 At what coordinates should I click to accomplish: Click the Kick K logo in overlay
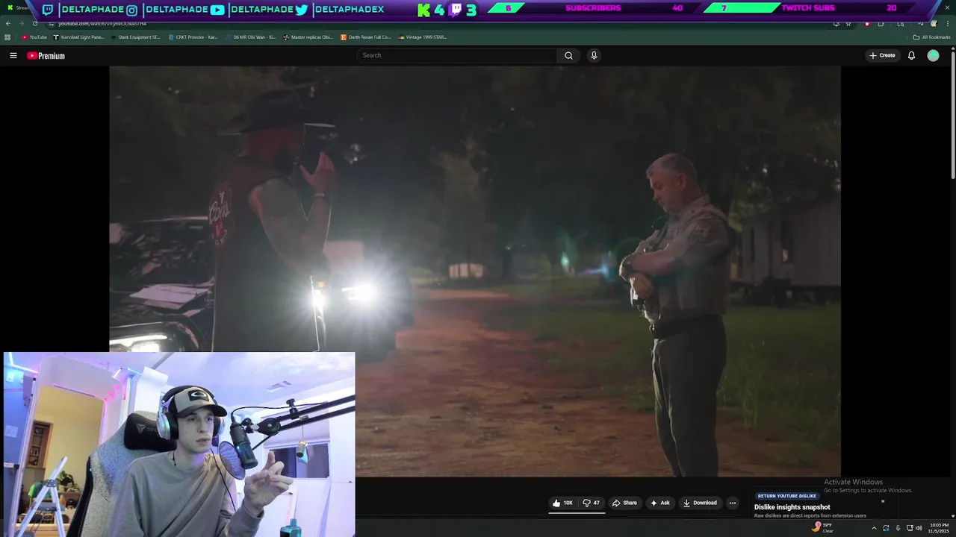[423, 10]
